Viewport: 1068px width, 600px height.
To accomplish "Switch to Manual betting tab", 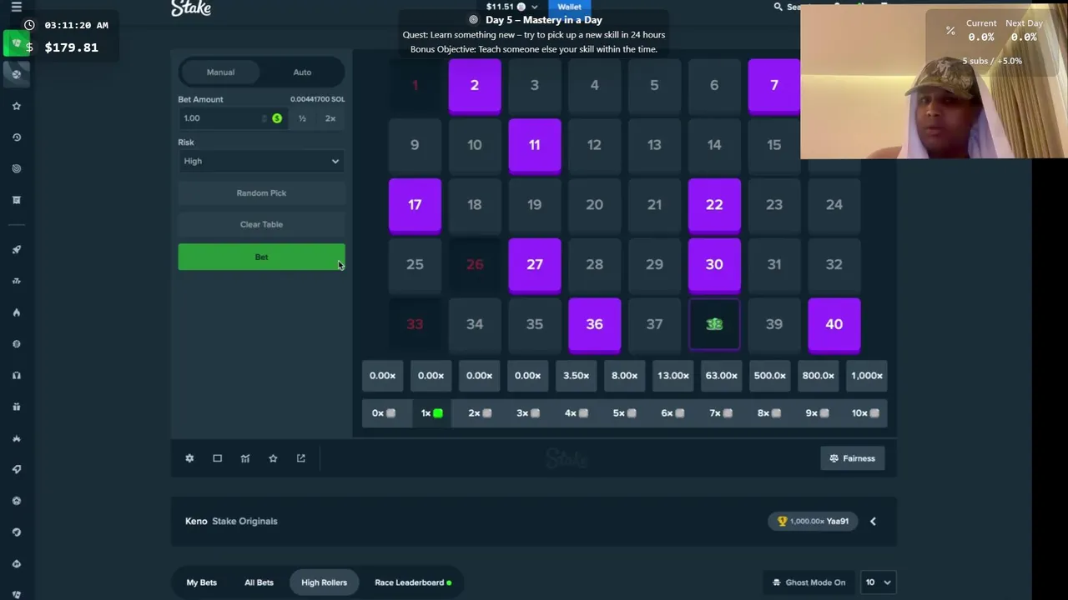I will [220, 72].
